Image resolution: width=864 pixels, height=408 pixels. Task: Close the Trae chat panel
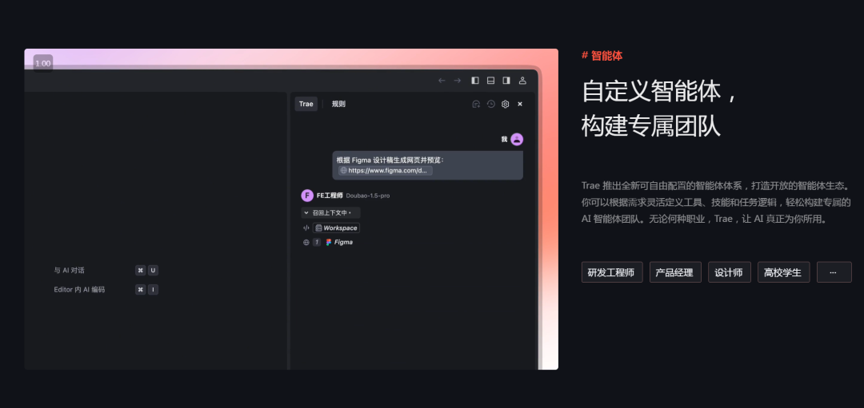520,104
